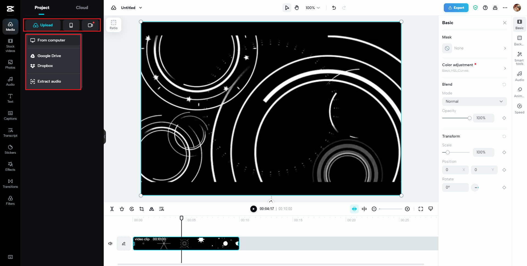Image resolution: width=527 pixels, height=266 pixels.
Task: Open the layout options icon in header
Action: pyautogui.click(x=495, y=8)
